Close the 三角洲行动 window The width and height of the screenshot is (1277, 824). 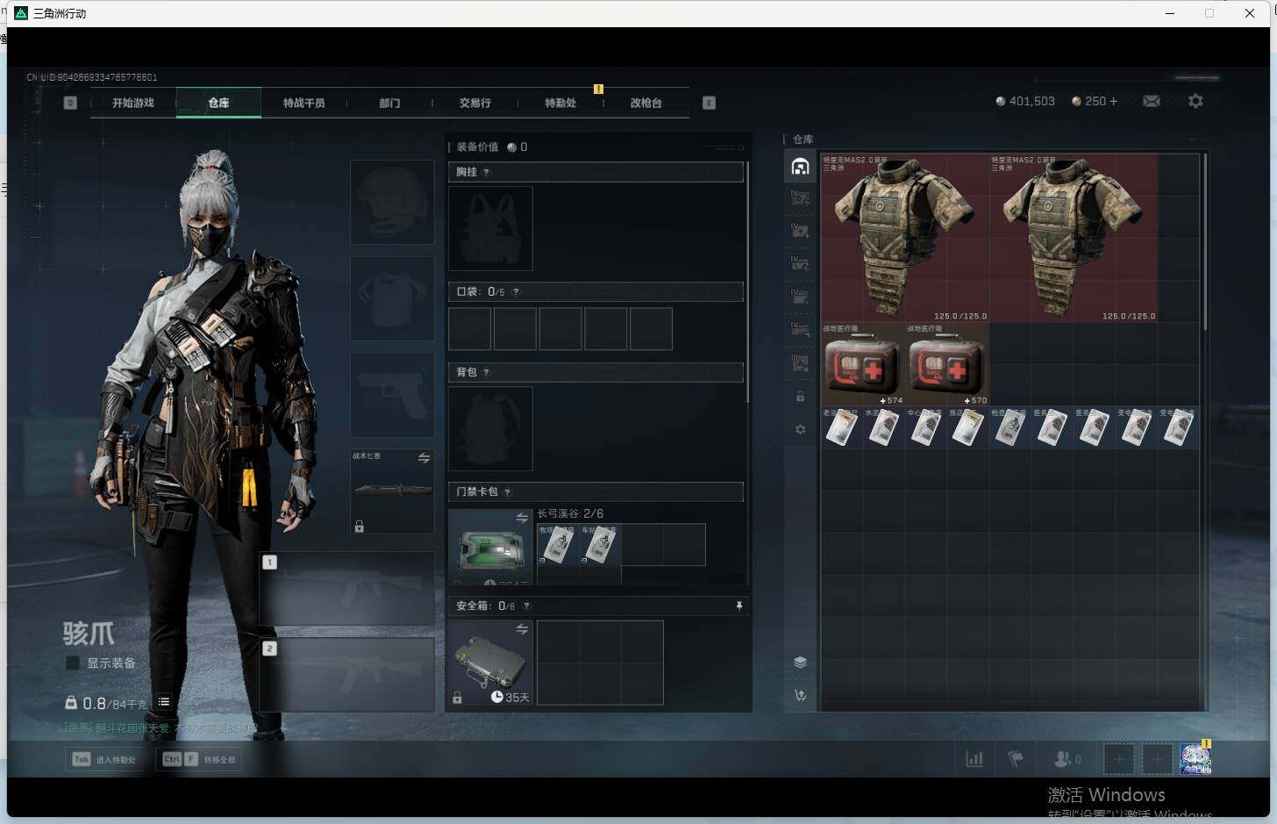pyautogui.click(x=1250, y=13)
